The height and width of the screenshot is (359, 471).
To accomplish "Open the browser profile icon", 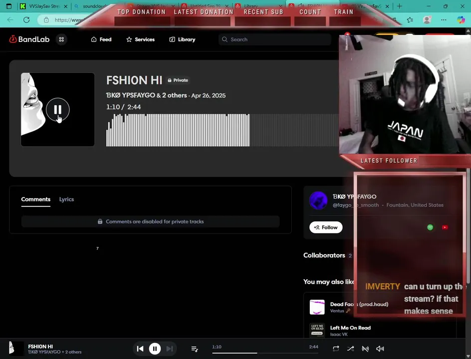I will (427, 20).
